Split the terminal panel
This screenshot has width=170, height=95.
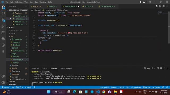coord(158,68)
